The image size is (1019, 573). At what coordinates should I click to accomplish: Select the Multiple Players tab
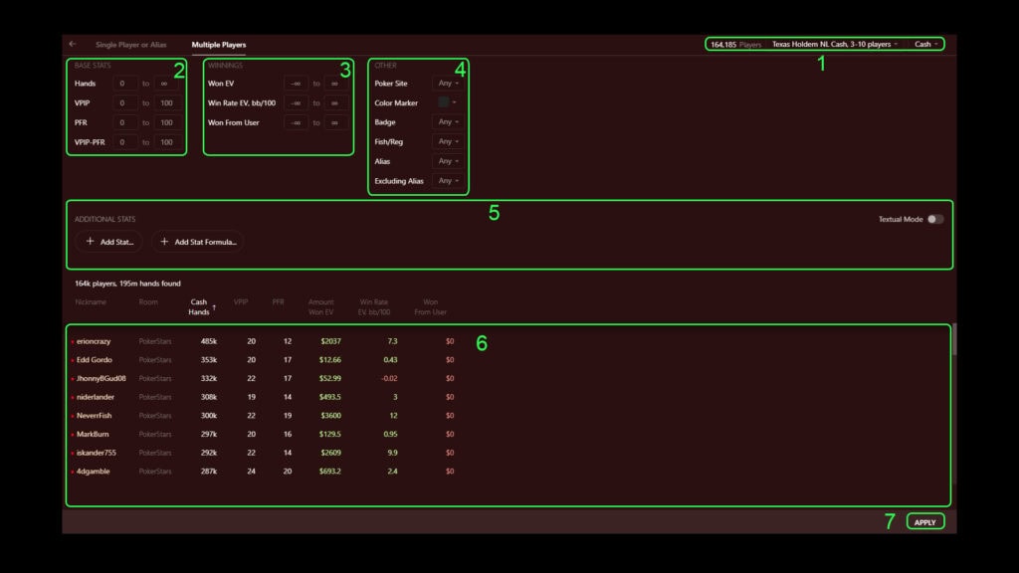pyautogui.click(x=219, y=45)
